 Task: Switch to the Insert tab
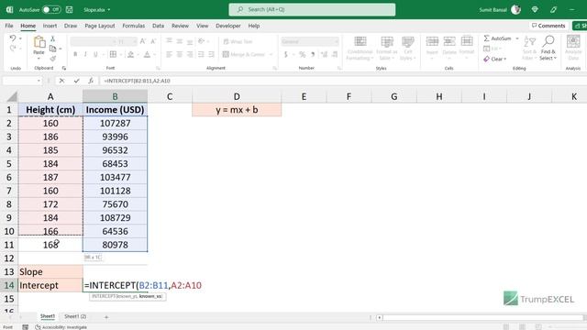pyautogui.click(x=50, y=26)
